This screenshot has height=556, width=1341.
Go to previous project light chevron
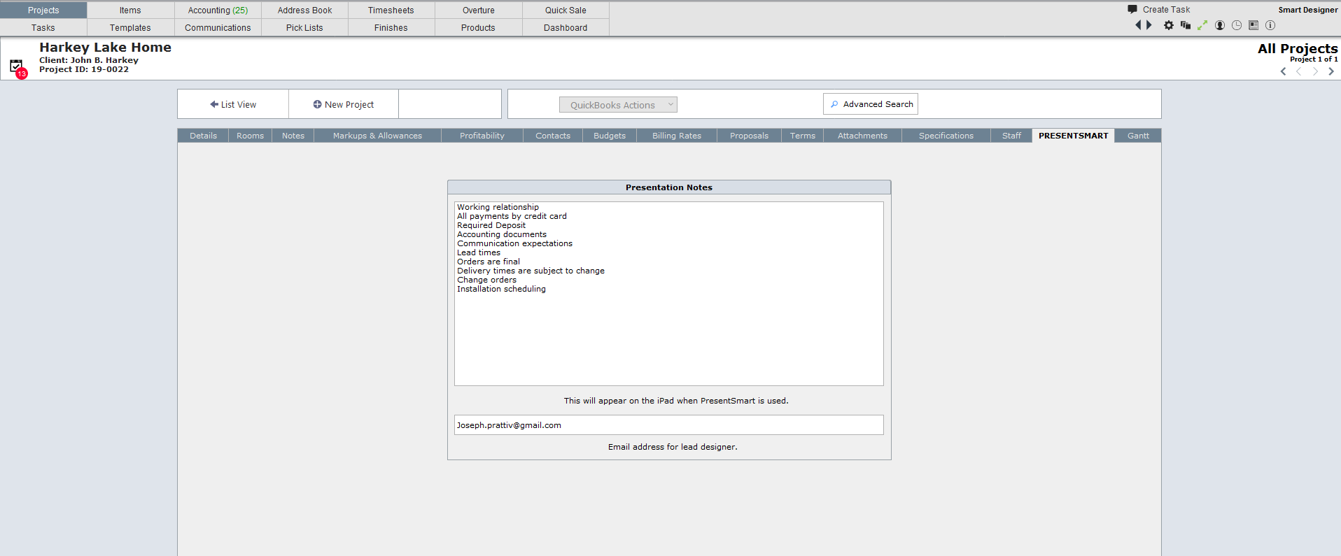pos(1299,71)
